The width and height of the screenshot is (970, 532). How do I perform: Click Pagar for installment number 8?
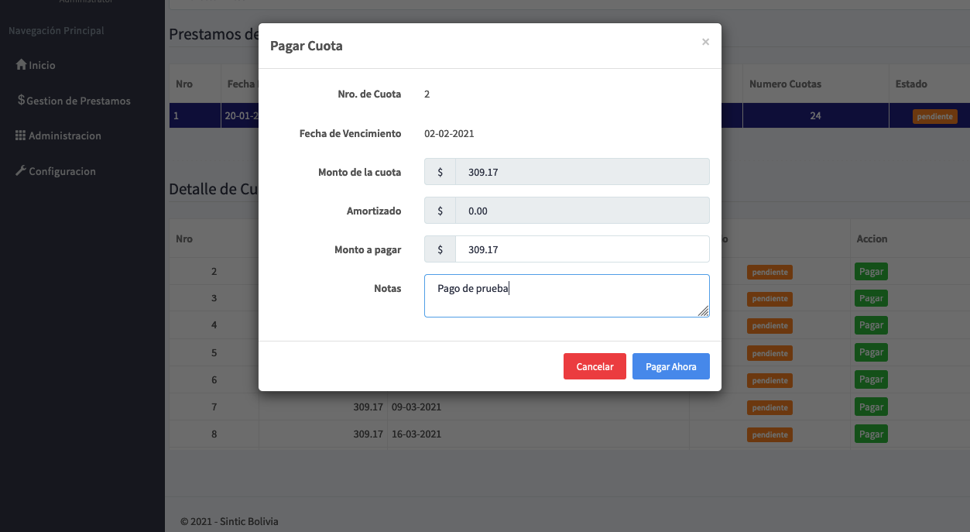871,434
